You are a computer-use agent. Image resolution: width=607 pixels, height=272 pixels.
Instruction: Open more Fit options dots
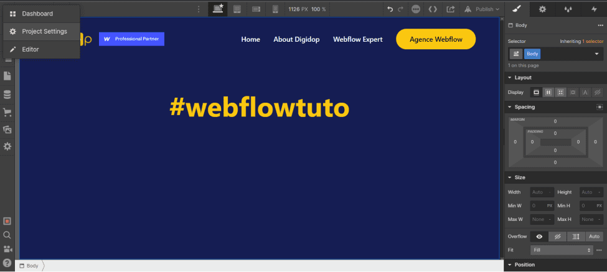[x=600, y=250]
